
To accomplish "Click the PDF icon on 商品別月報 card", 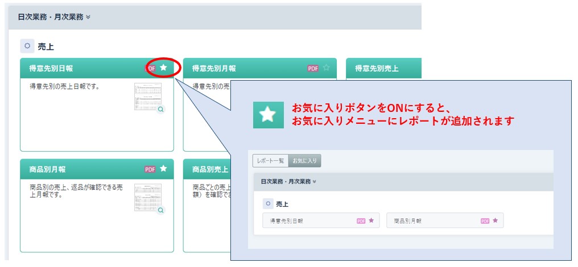I will click(150, 169).
